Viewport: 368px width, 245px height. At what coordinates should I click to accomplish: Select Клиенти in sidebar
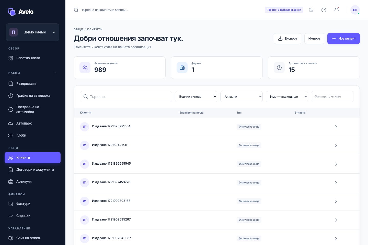click(32, 158)
